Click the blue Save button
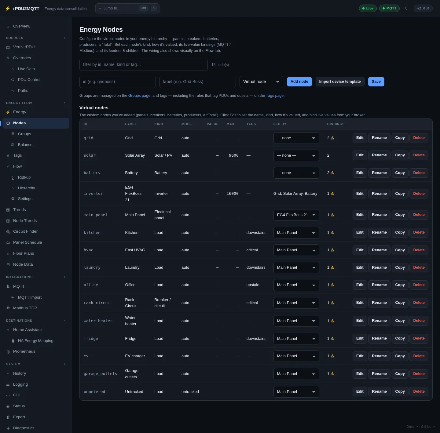 pyautogui.click(x=376, y=82)
